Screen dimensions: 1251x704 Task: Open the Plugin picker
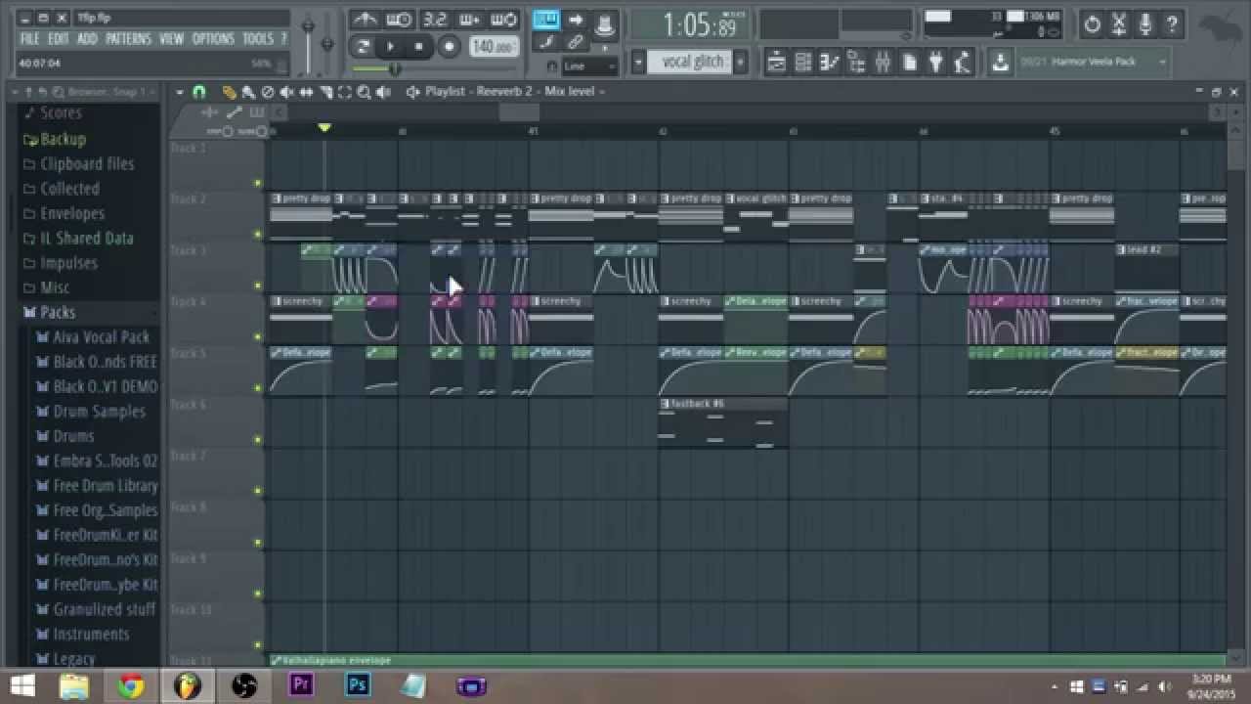(x=935, y=63)
